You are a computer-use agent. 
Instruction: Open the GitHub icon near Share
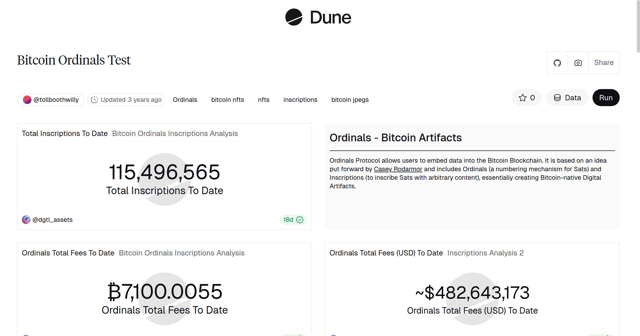557,63
